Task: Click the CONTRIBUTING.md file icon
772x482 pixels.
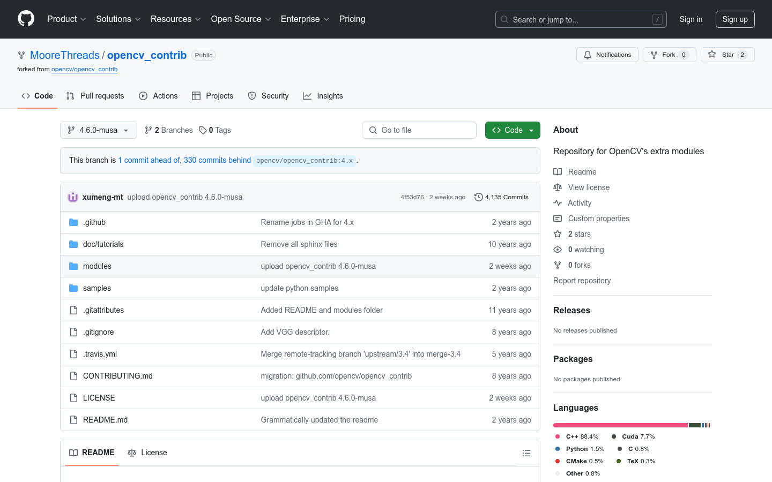Action: click(x=73, y=376)
